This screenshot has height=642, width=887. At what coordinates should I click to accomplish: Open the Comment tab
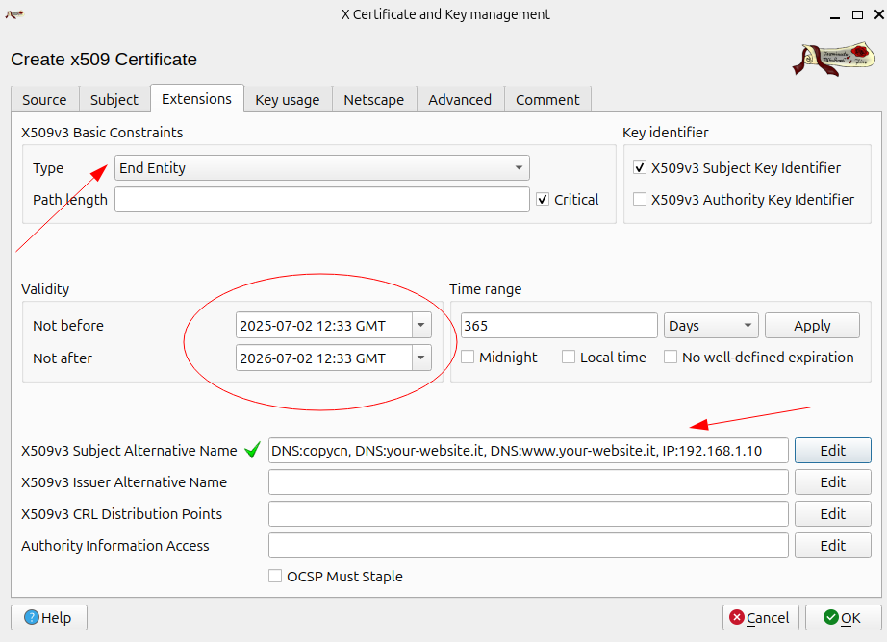[x=547, y=99]
